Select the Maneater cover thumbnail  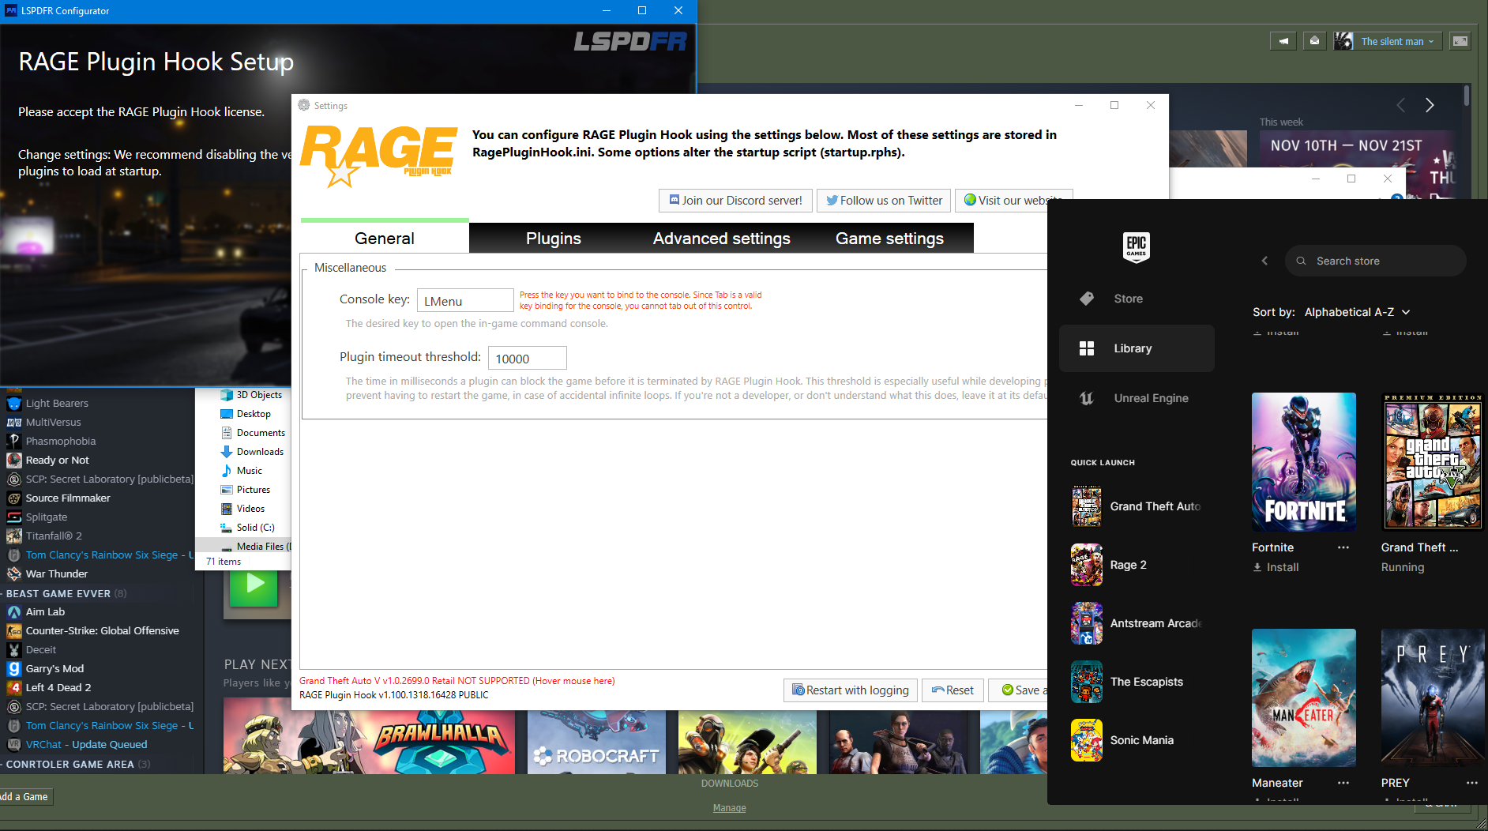(x=1304, y=698)
